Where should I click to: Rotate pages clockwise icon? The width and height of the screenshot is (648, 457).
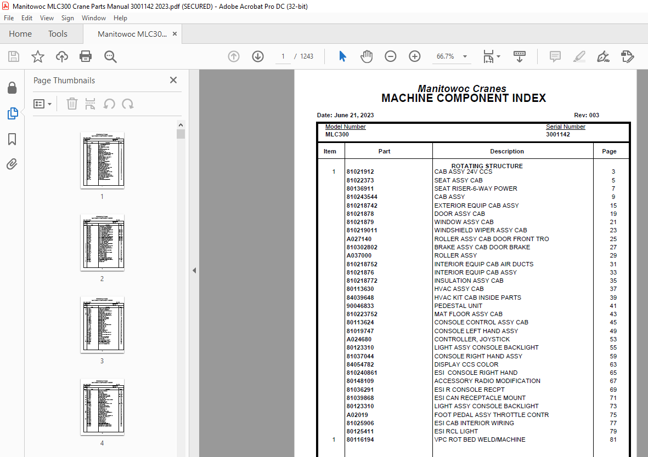coord(128,104)
